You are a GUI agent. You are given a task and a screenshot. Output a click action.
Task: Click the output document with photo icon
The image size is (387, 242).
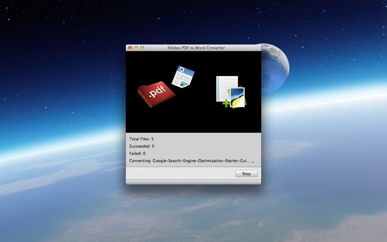pos(231,92)
